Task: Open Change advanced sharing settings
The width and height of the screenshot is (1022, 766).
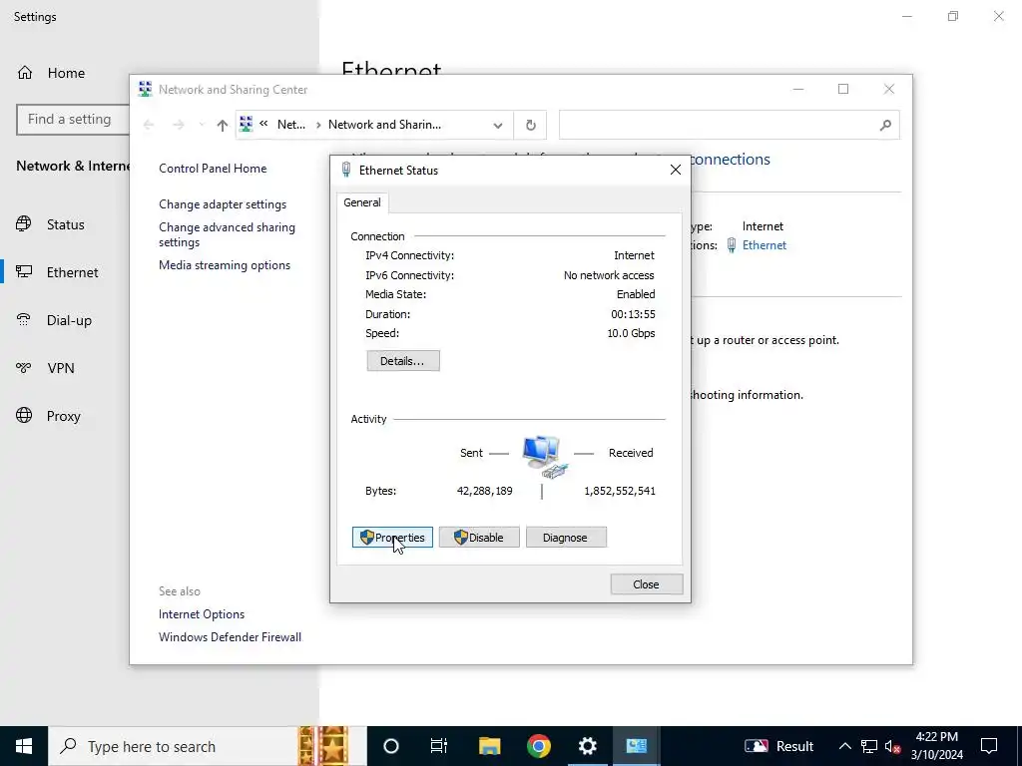Action: click(x=227, y=234)
